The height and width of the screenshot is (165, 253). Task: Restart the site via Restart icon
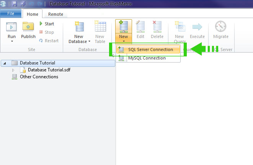tap(41, 41)
